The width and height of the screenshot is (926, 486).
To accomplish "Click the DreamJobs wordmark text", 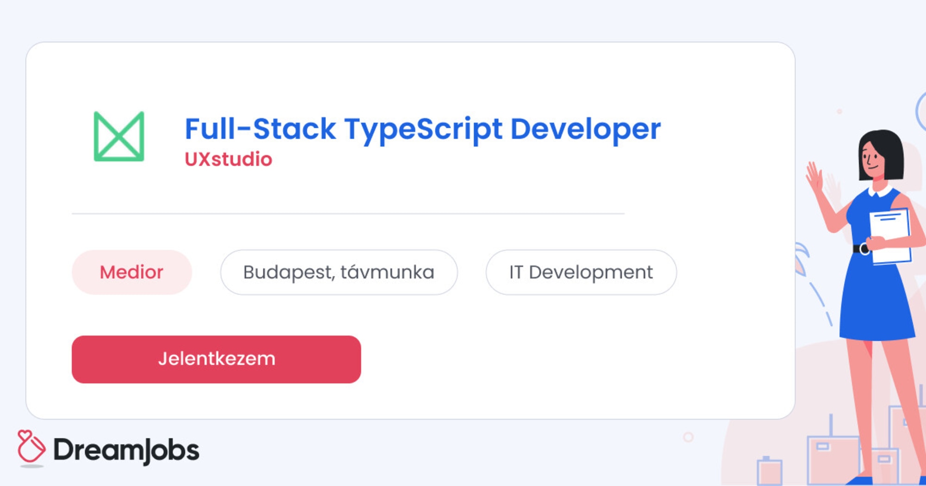I will point(126,450).
